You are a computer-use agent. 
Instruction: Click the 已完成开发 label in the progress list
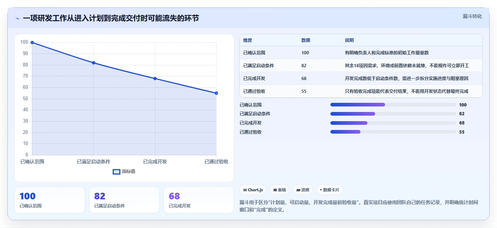[251, 123]
